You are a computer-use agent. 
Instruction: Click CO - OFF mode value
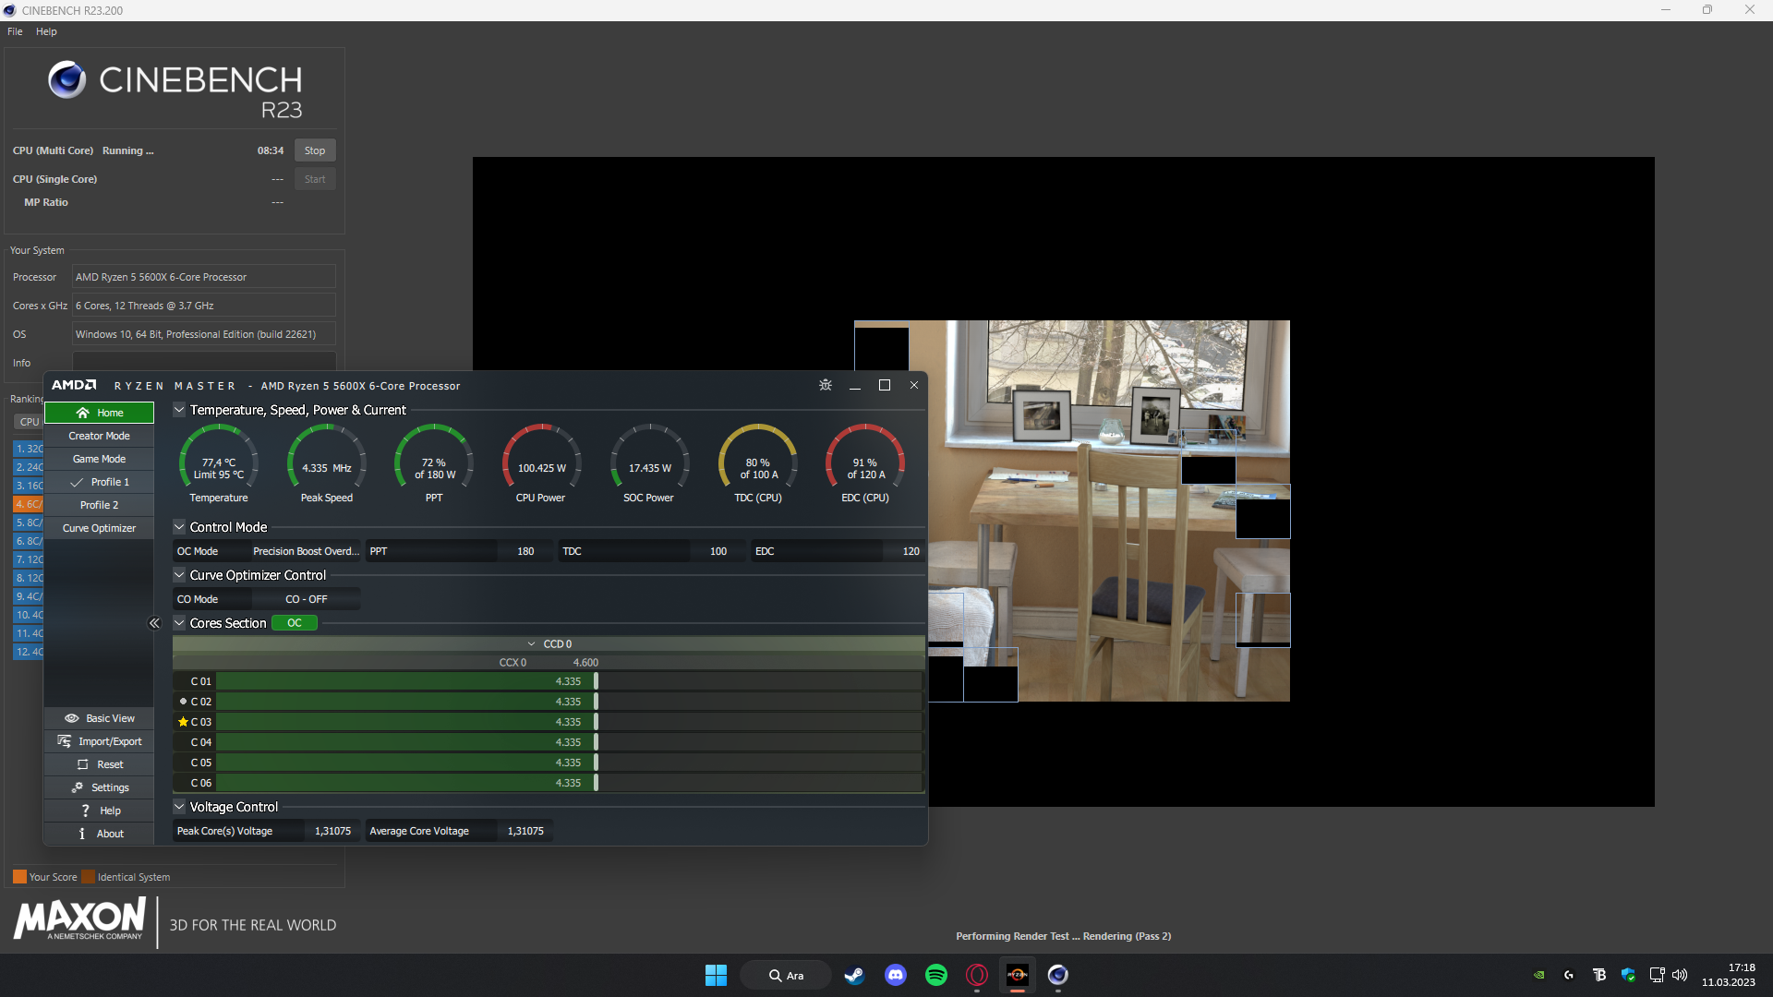point(307,599)
